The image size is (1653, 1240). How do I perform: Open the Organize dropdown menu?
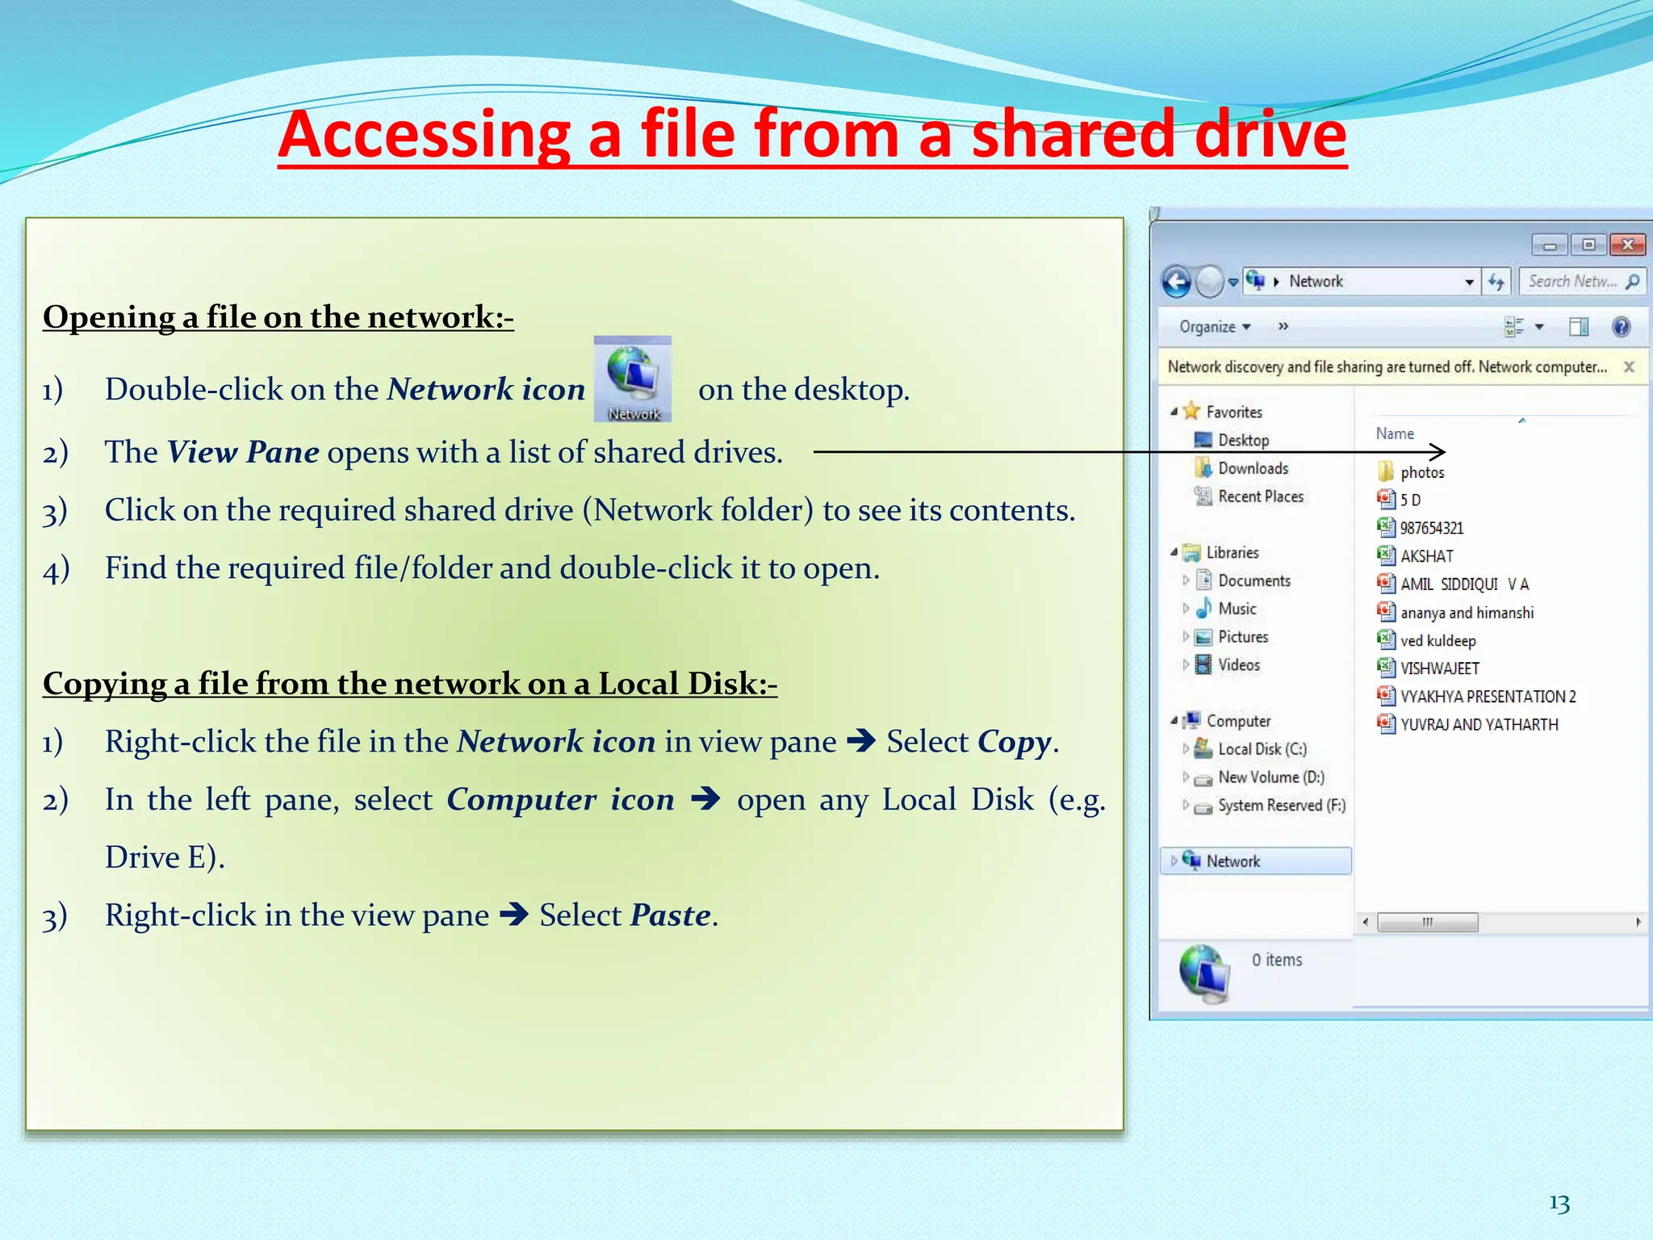pyautogui.click(x=1214, y=327)
